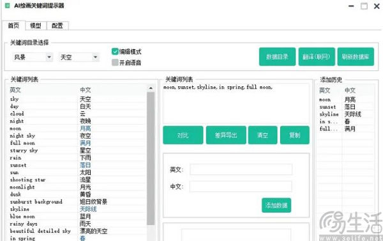Click the 差异导出 button
The width and height of the screenshot is (383, 241).
point(226,135)
